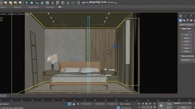Select Shapes category icon
This screenshot has width=195, height=109.
pos(184,20)
